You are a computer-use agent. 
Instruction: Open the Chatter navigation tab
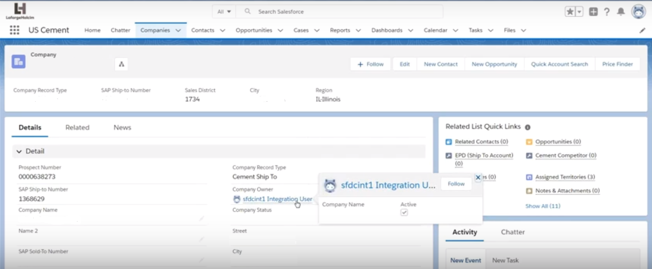click(x=120, y=30)
